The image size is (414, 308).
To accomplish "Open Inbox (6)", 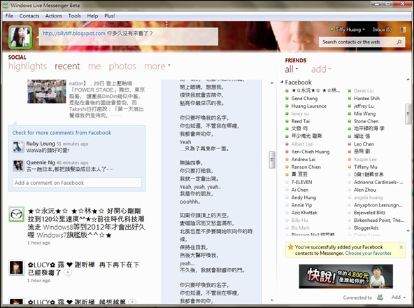I will click(x=382, y=29).
